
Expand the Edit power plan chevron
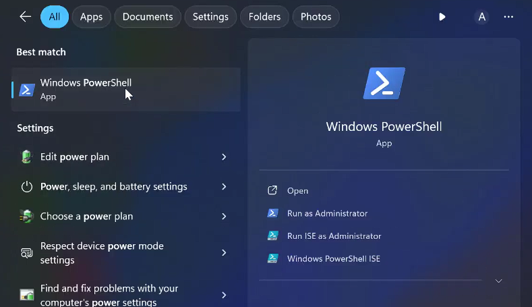pos(224,157)
